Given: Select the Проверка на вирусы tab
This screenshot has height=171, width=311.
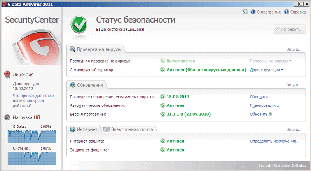Looking at the screenshot, I should coord(96,49).
